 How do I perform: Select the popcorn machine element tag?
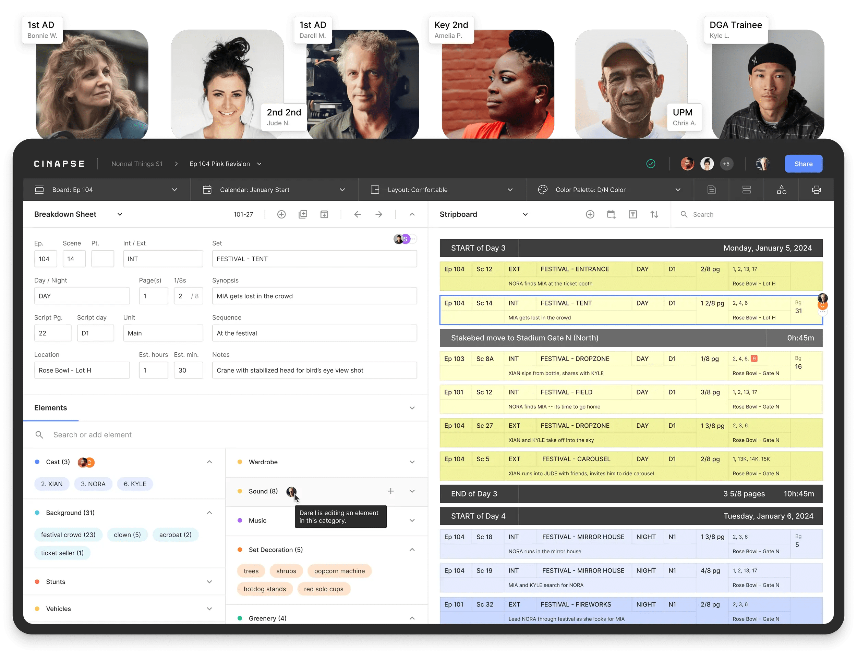339,571
